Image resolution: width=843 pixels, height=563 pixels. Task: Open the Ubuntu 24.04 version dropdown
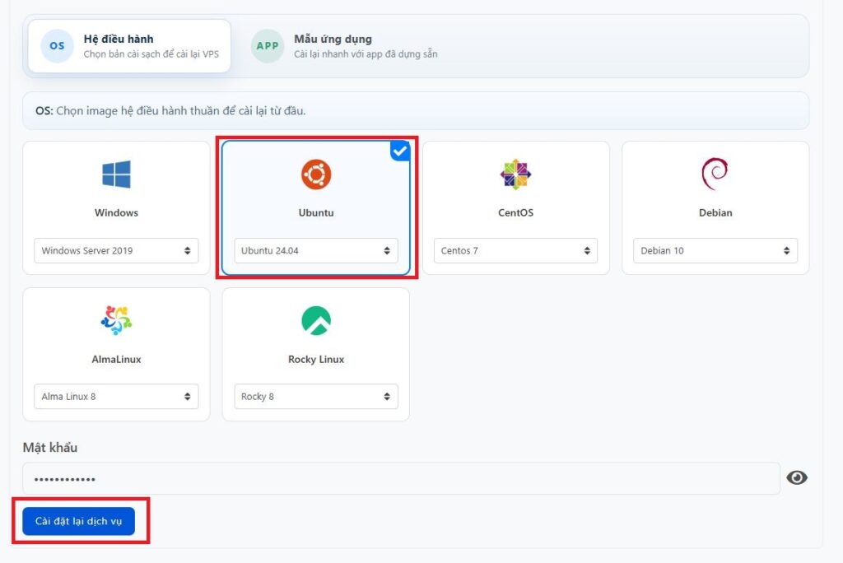click(x=316, y=250)
